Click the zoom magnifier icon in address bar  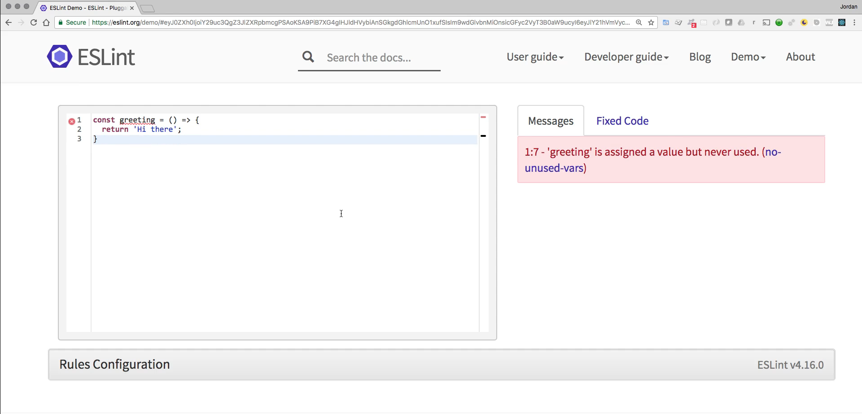(639, 22)
